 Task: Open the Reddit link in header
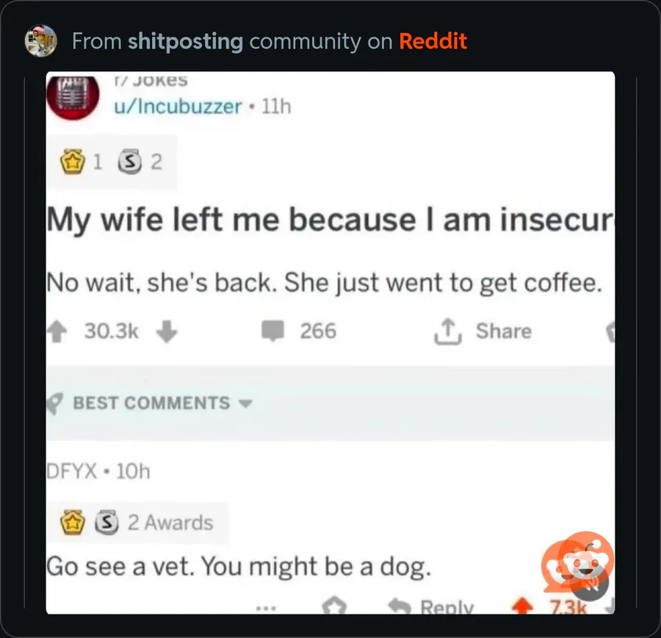(433, 41)
